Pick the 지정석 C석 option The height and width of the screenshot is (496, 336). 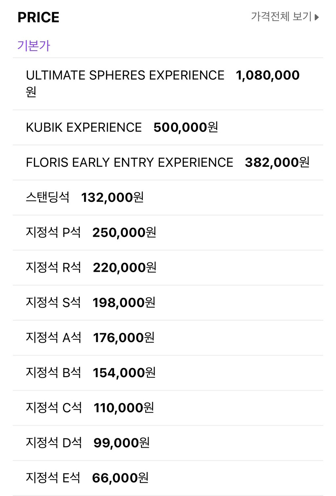tap(54, 408)
